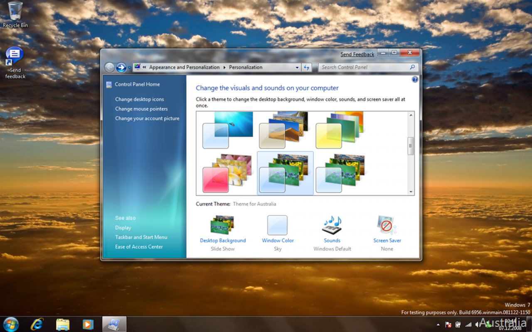Open Taskbar and Start Menu link
The image size is (532, 332).
[x=141, y=237]
